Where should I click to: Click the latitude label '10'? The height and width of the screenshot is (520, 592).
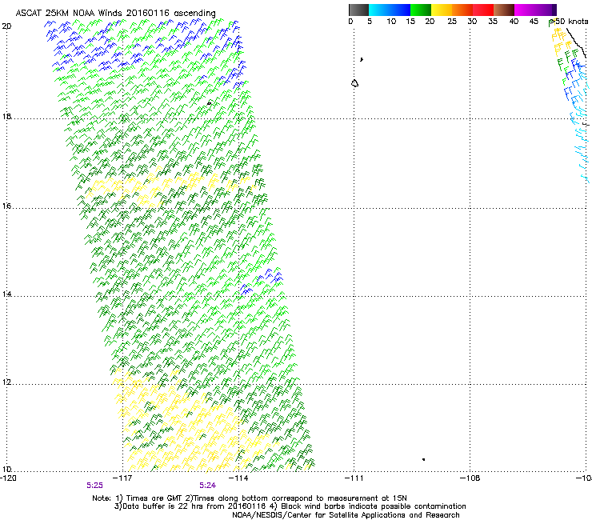(6, 469)
